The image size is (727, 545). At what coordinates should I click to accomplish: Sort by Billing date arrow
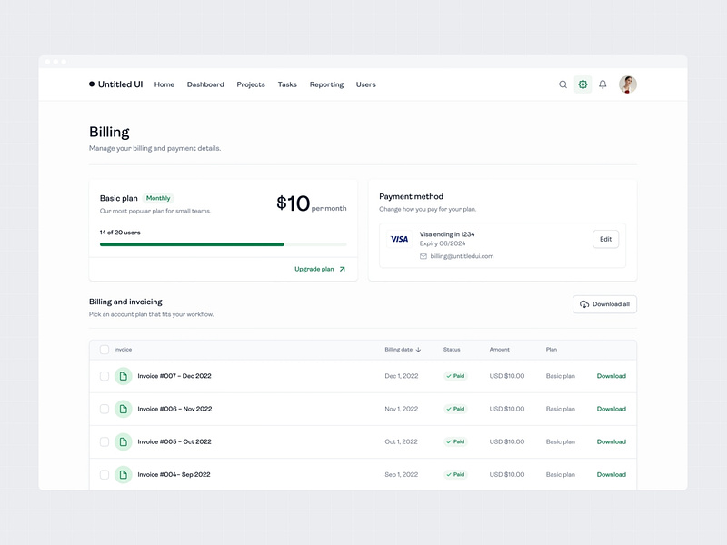pos(418,350)
